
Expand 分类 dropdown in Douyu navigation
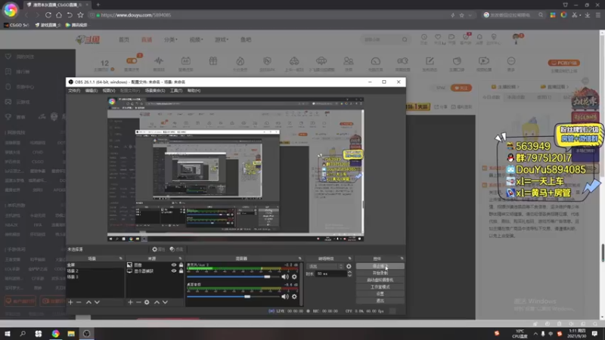(x=171, y=40)
